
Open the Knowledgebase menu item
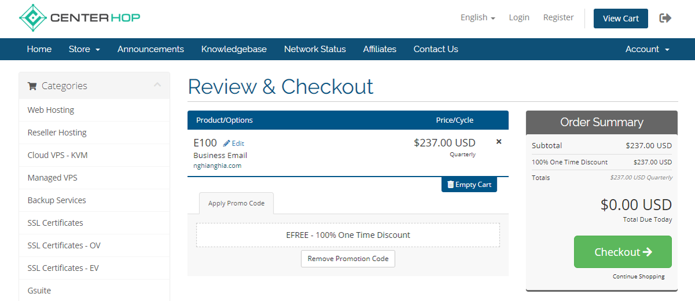234,49
